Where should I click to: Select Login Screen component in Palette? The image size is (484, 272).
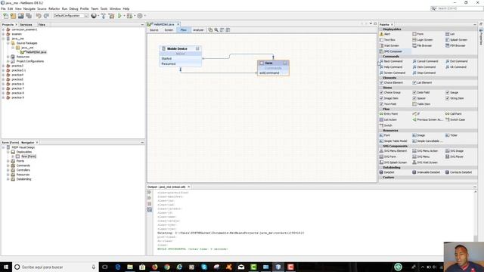(423, 40)
